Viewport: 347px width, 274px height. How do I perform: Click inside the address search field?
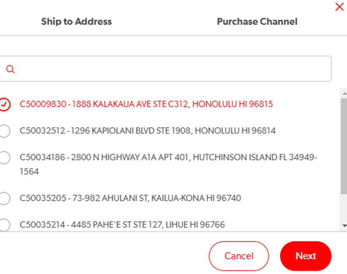point(171,69)
